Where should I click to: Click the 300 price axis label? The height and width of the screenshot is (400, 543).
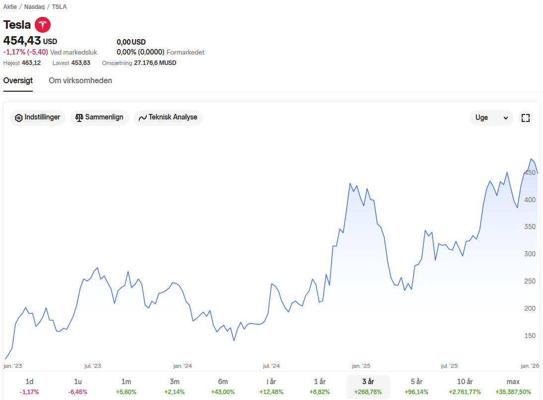pyautogui.click(x=530, y=254)
